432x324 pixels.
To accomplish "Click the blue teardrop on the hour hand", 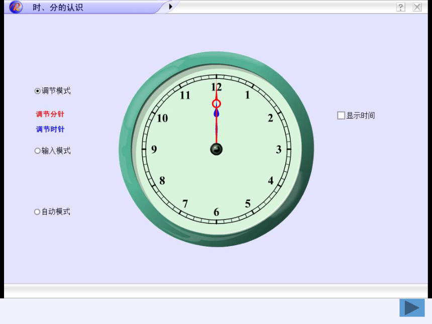I will pos(217,113).
